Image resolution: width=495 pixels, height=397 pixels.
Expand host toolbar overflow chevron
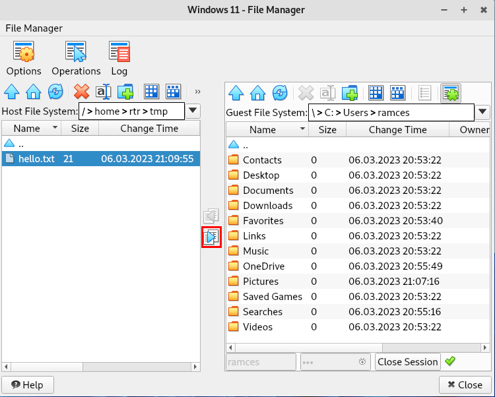pyautogui.click(x=197, y=92)
